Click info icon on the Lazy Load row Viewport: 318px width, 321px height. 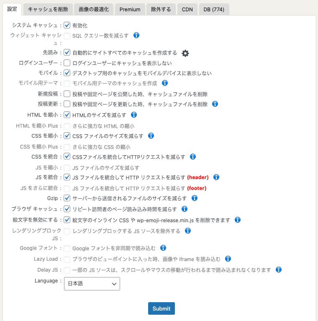click(228, 259)
